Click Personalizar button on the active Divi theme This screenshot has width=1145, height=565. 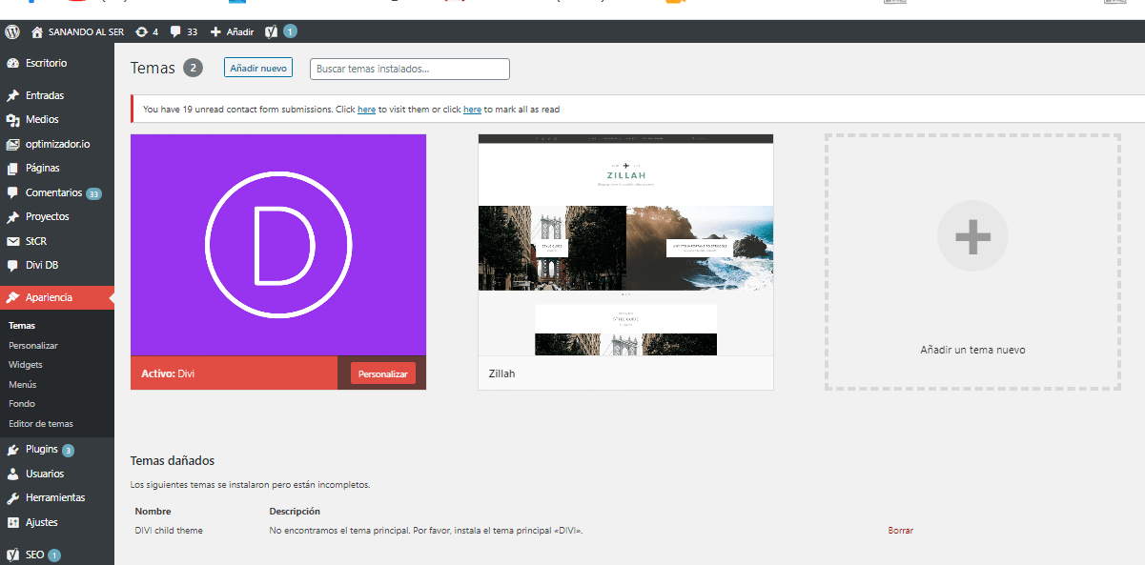click(x=383, y=373)
